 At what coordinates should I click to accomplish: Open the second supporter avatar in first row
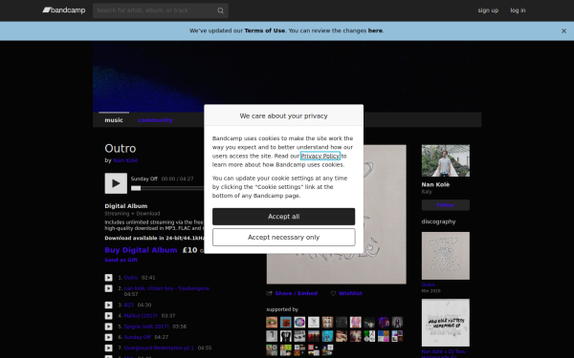285,323
